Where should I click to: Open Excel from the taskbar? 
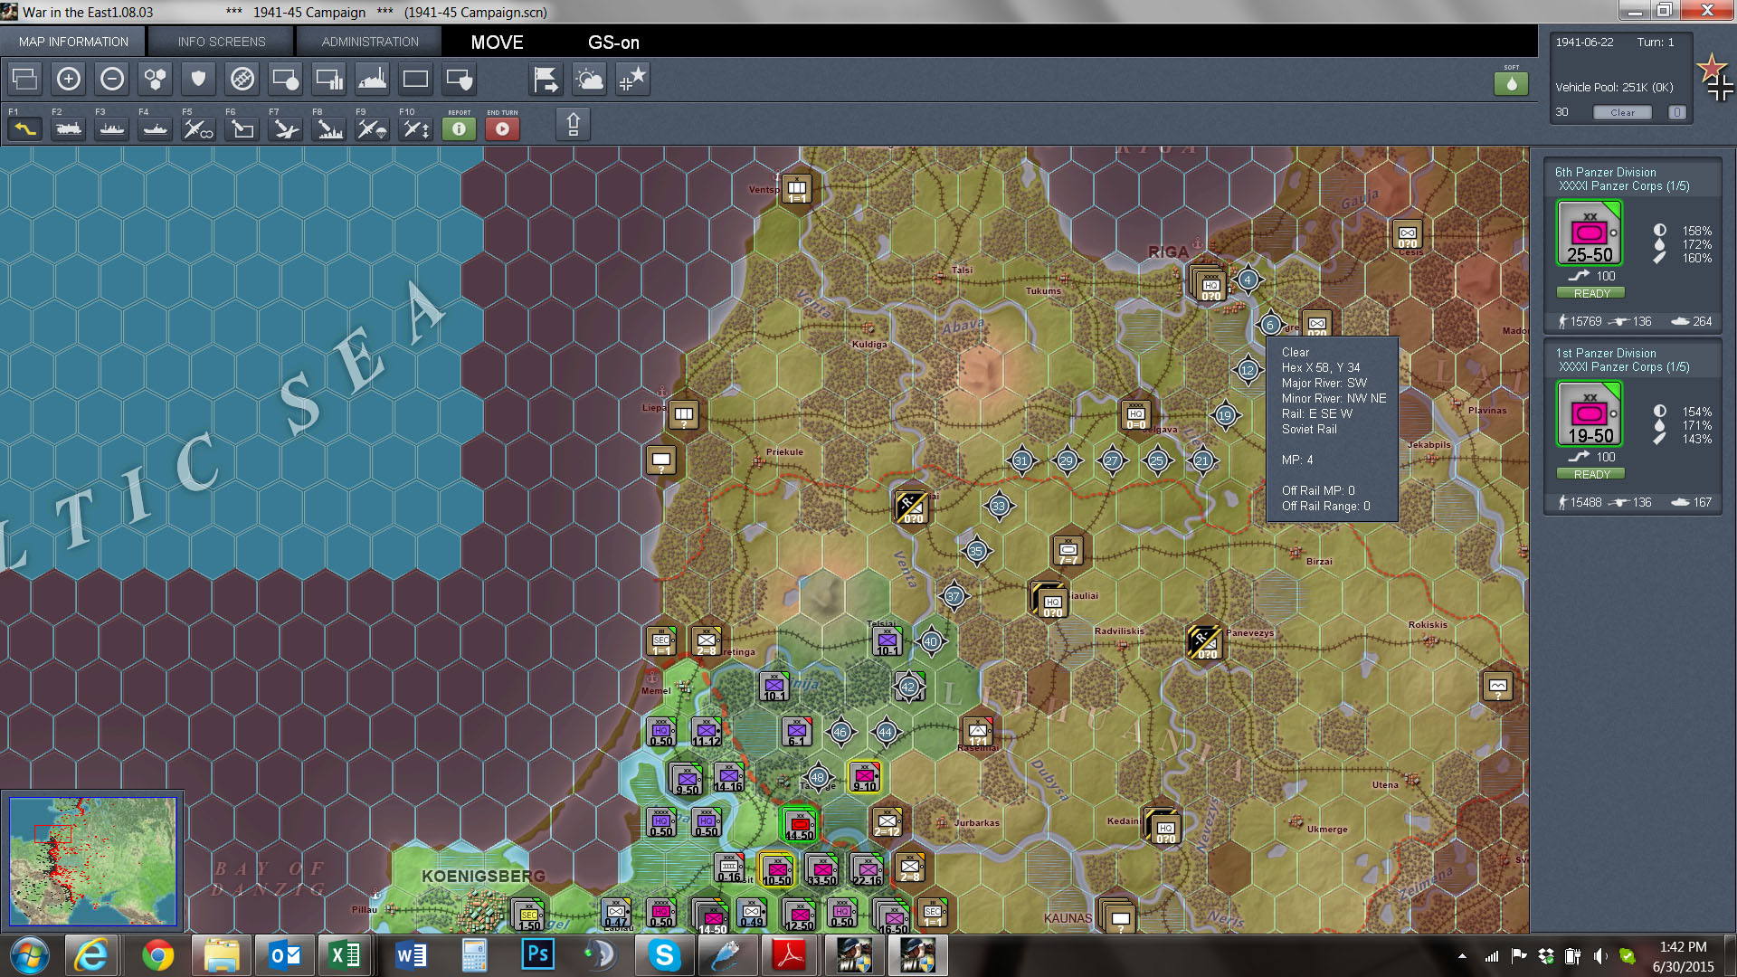point(345,955)
